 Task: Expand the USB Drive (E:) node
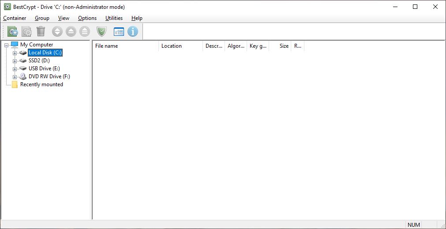(x=15, y=69)
